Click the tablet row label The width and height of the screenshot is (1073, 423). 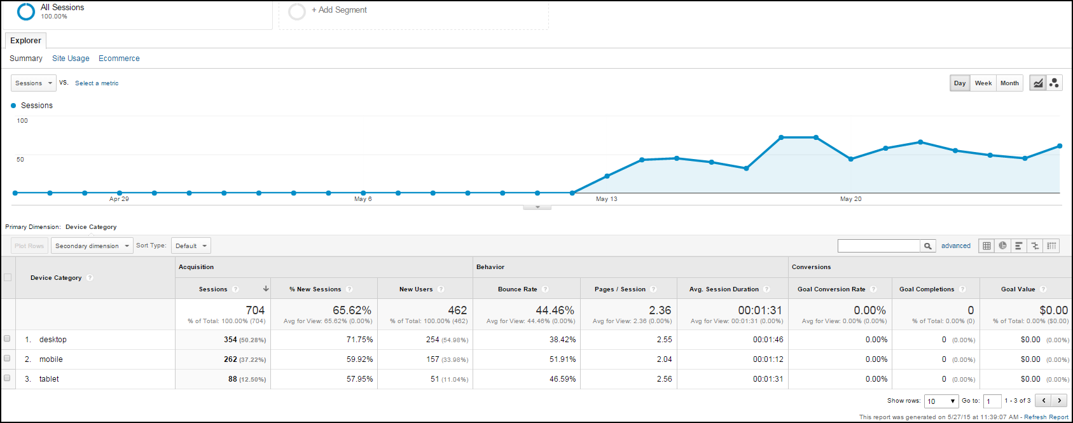point(49,379)
